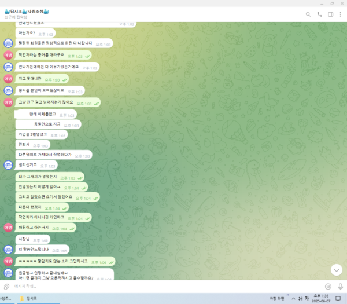Click pink avatar beside 지그 못대니깐 message
This screenshot has height=304, width=347.
tap(8, 79)
